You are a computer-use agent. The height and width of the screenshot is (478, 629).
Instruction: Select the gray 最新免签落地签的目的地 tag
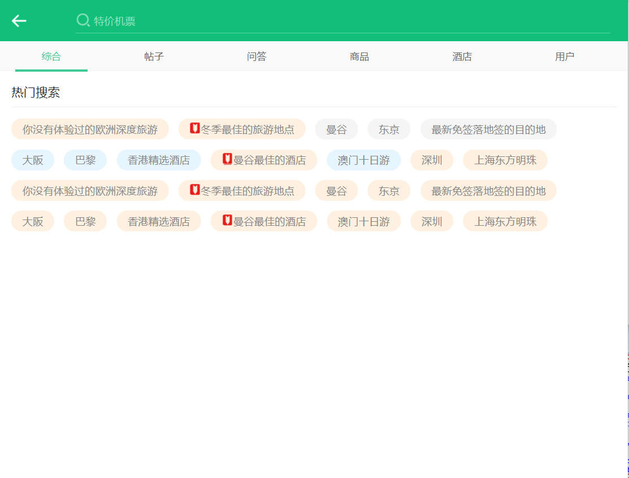(x=488, y=129)
